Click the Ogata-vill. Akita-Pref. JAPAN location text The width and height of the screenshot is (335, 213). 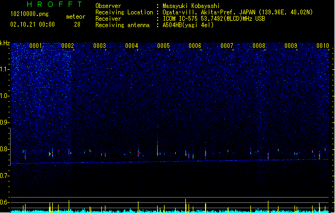tap(238, 12)
